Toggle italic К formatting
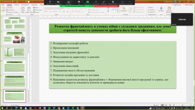This screenshot has width=195, height=110. (48, 12)
